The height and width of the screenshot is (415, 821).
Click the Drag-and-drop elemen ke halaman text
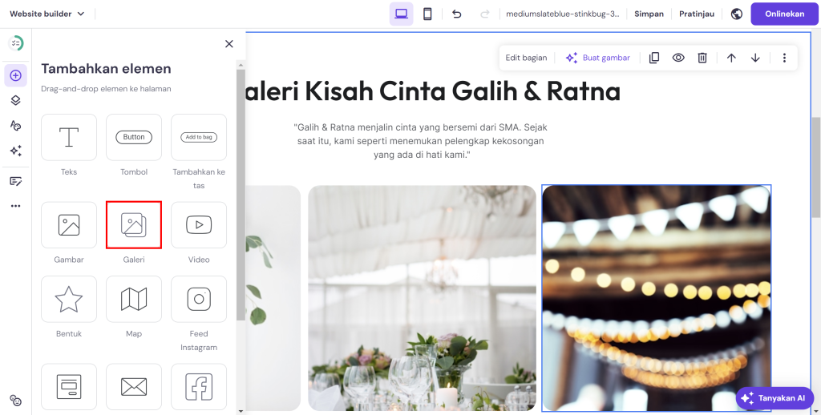click(x=107, y=88)
